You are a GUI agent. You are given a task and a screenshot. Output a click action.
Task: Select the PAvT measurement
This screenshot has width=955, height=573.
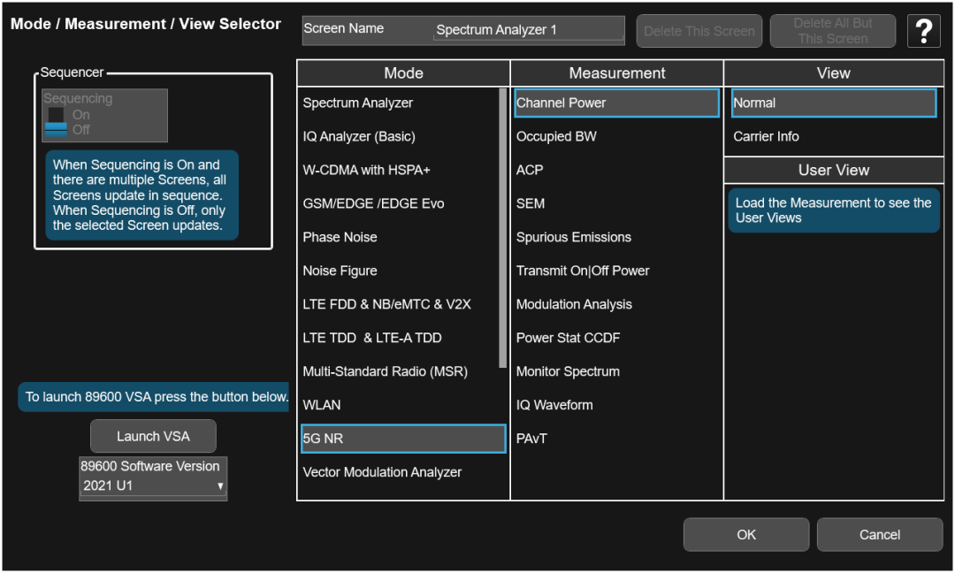point(531,439)
